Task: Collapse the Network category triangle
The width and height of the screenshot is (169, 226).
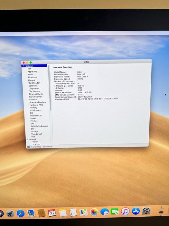Action: pos(28,139)
